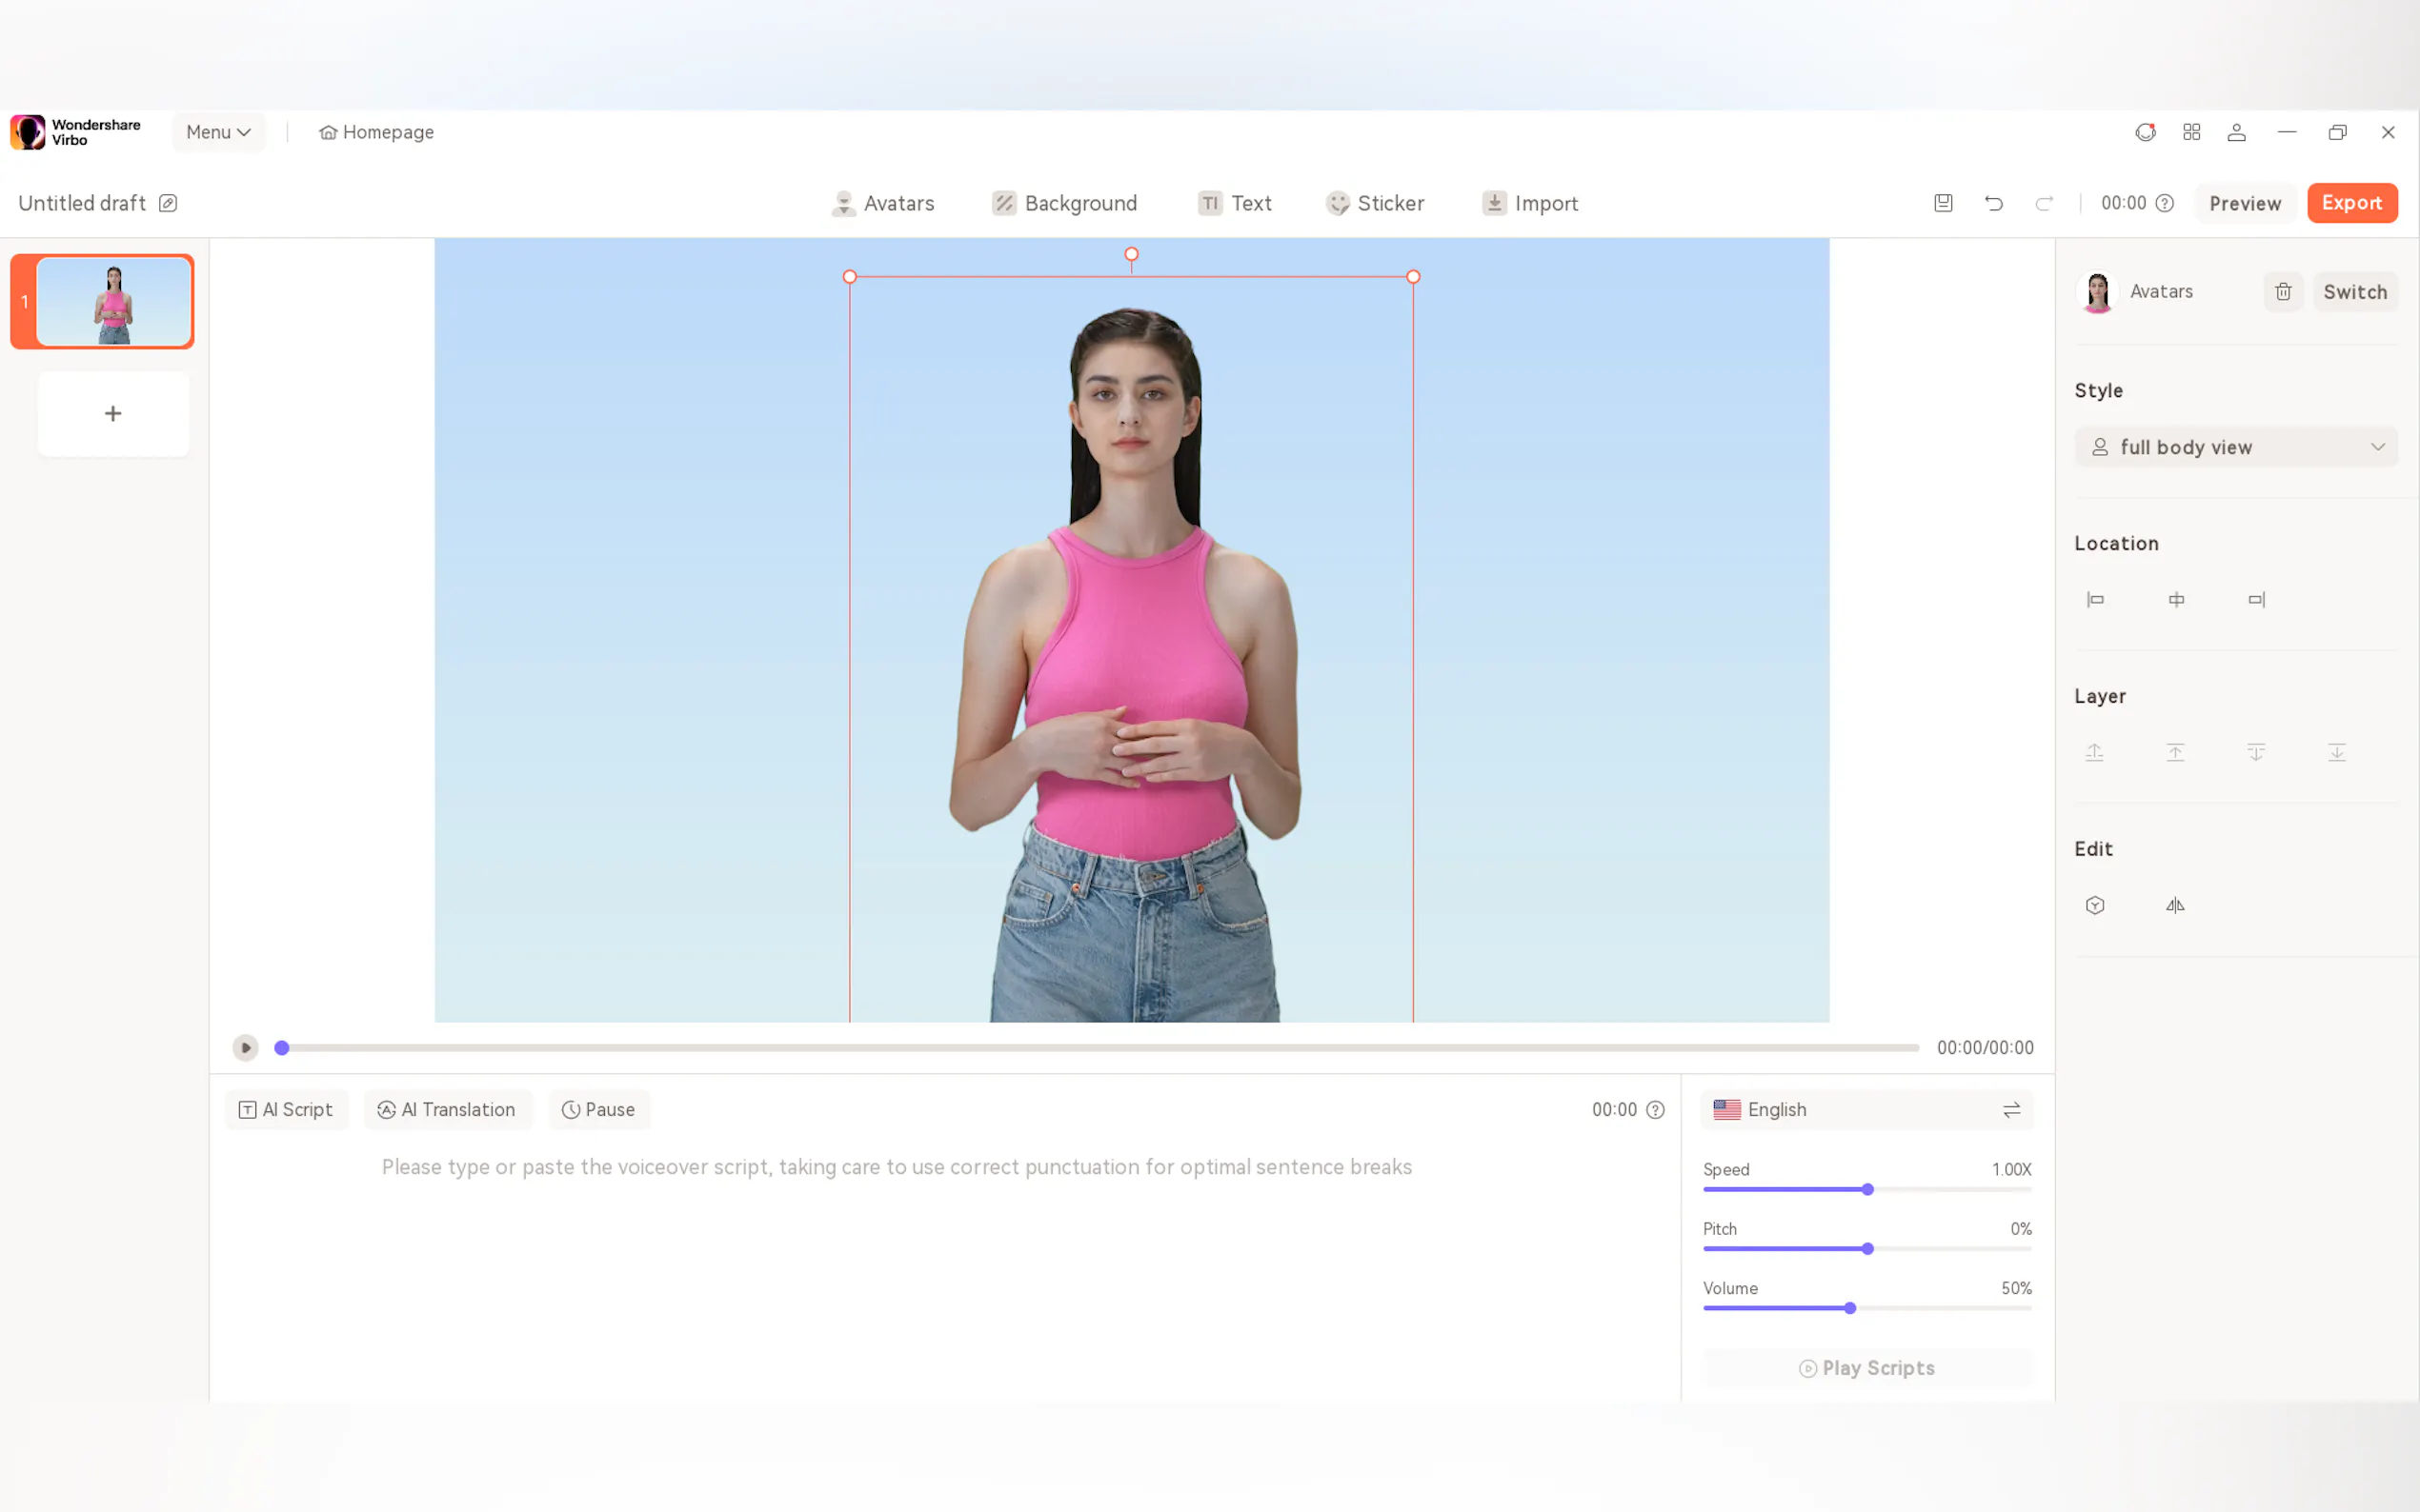Align avatar to the right edge
The image size is (2420, 1512).
tap(2257, 600)
